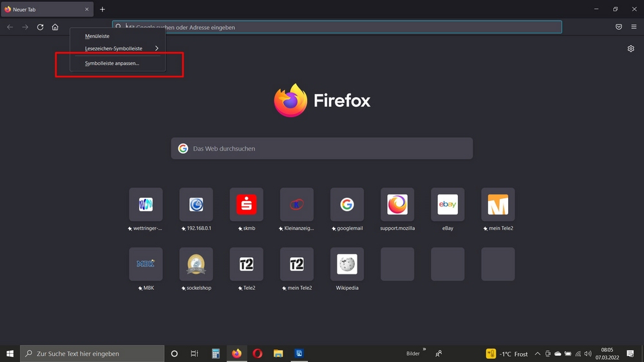Open the Kleinanzeigen shortcut tile
The height and width of the screenshot is (362, 644).
point(296,205)
